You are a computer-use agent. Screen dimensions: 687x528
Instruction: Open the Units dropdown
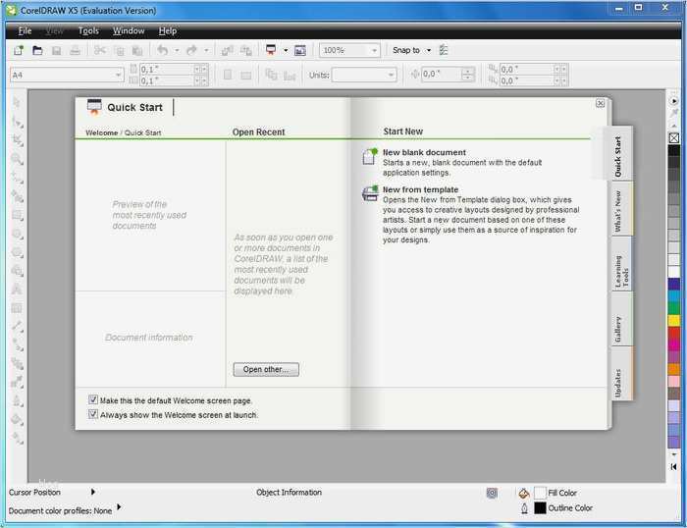(391, 75)
